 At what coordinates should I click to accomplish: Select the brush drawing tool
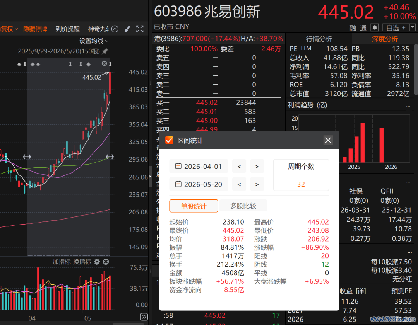[127, 29]
